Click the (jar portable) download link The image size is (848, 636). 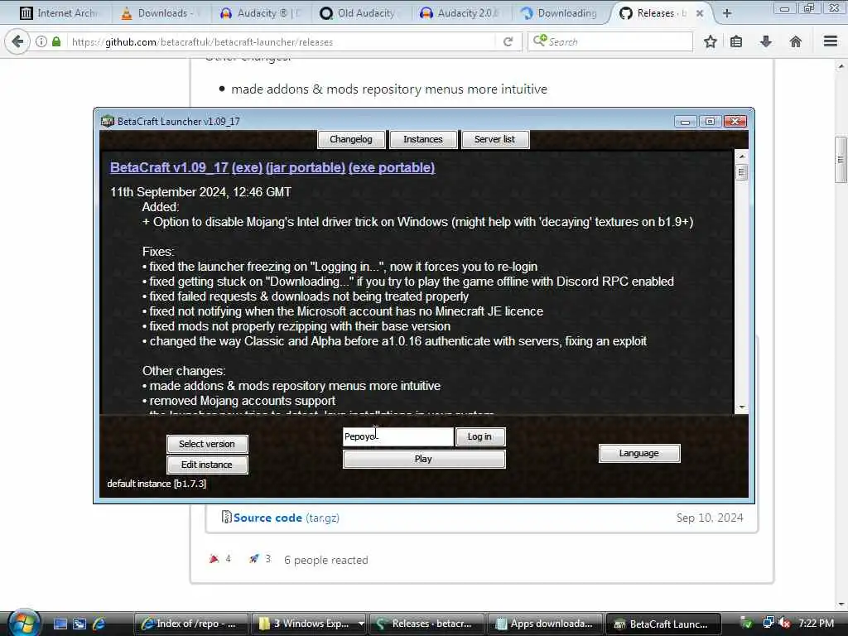pyautogui.click(x=306, y=167)
